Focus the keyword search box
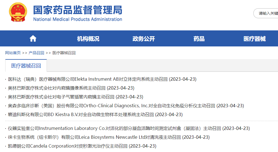Screen dimensions: 278x152 [x=266, y=13]
